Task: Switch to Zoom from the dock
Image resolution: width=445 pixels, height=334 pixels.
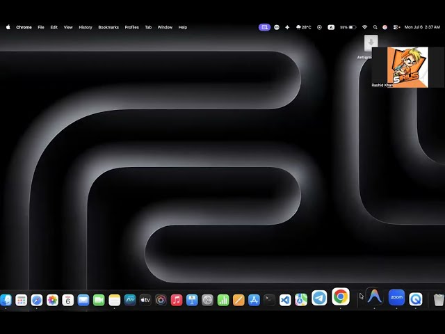Action: click(396, 297)
